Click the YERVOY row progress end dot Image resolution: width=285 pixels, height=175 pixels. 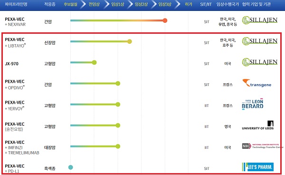point(118,104)
